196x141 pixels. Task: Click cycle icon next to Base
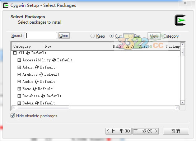point(34,89)
